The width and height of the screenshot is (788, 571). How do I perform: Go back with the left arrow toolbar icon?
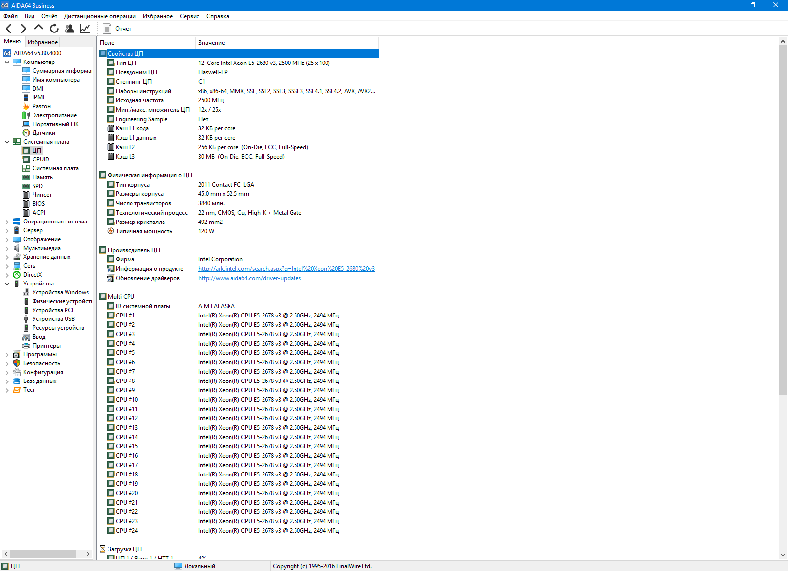tap(8, 29)
